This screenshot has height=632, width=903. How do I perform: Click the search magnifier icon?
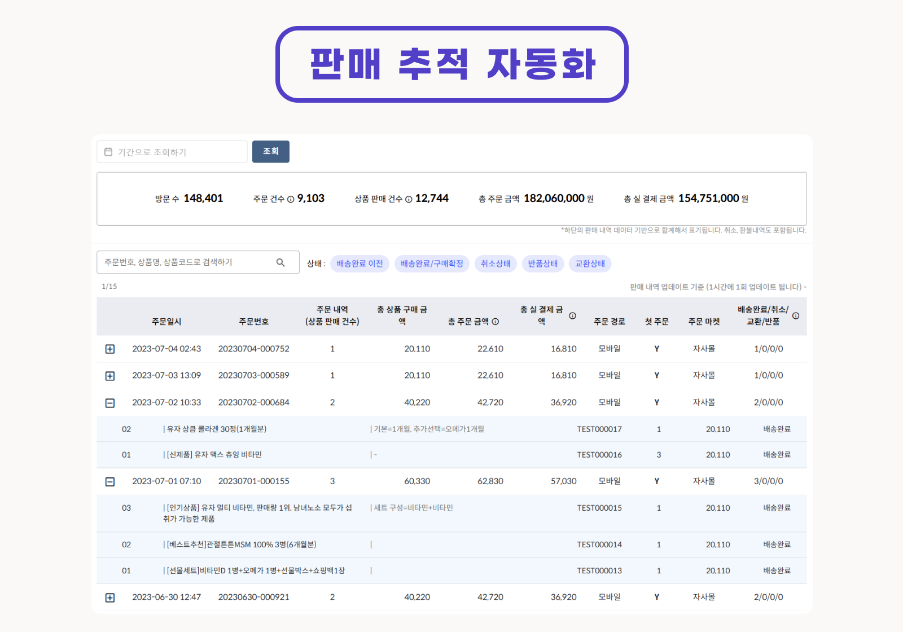280,262
